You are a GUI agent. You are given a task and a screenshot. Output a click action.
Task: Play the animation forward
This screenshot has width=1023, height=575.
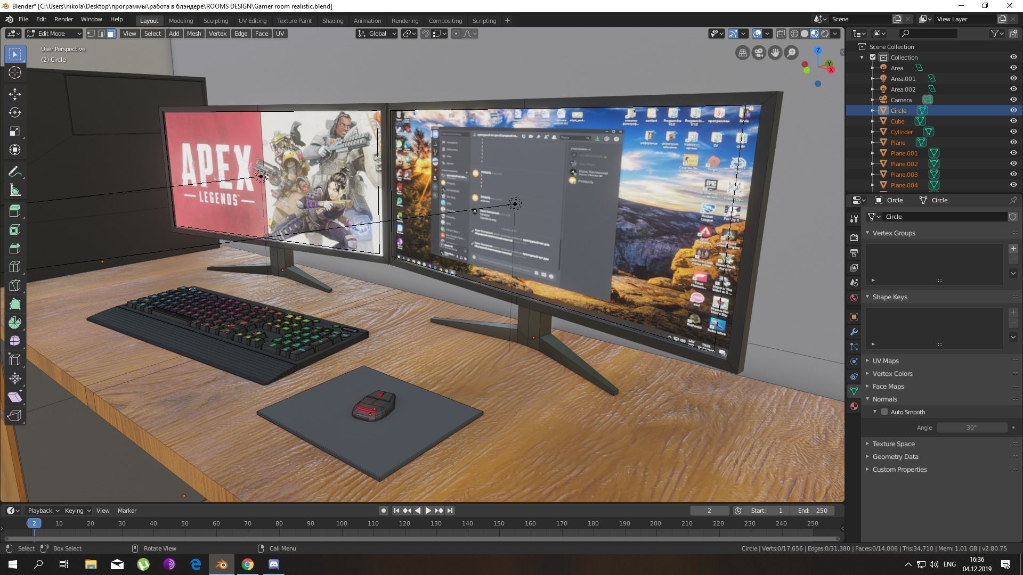click(x=428, y=510)
